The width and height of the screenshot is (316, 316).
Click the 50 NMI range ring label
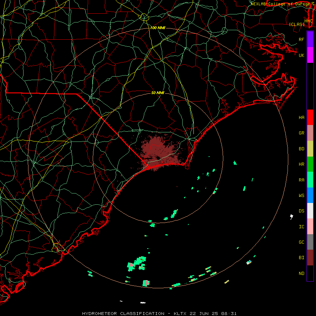(158, 93)
